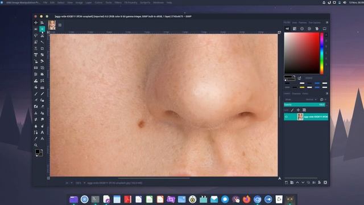Select the Free Select lasso tool
The width and height of the screenshot is (364, 205).
[x=36, y=35]
